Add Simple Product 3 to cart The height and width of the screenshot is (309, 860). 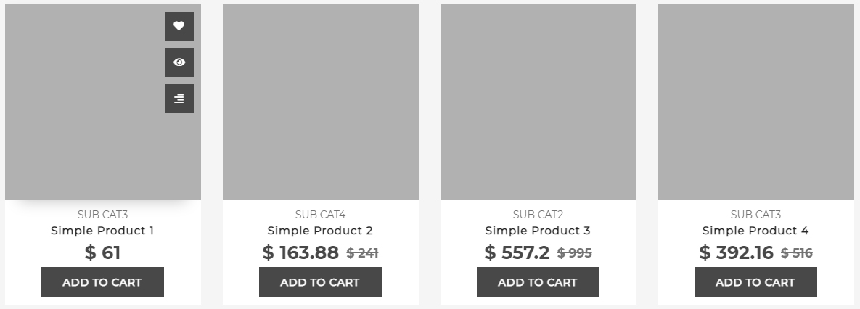(x=538, y=282)
